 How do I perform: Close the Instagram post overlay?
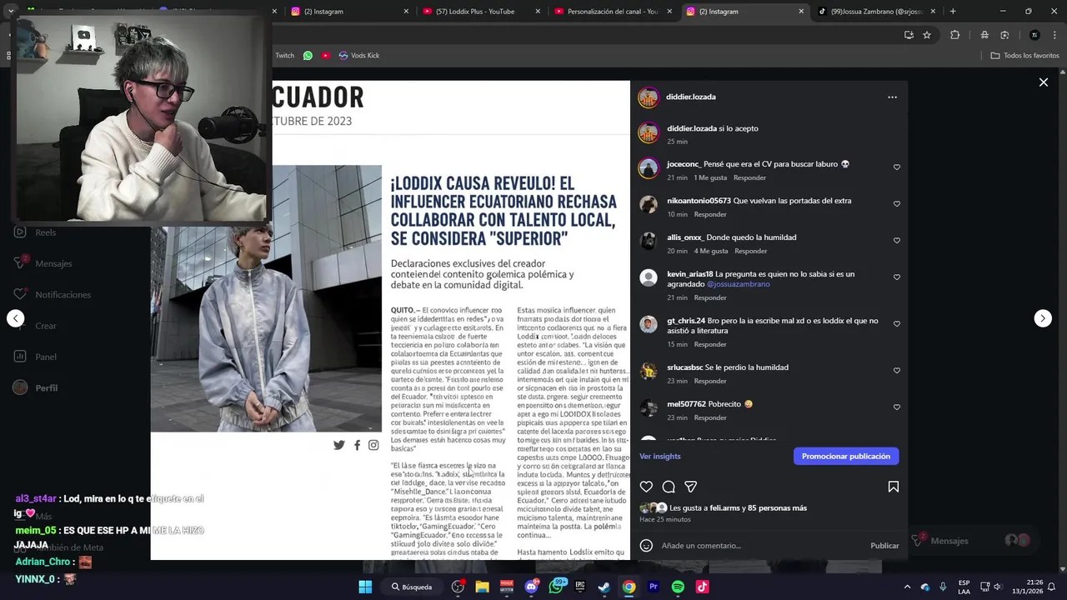tap(1043, 82)
